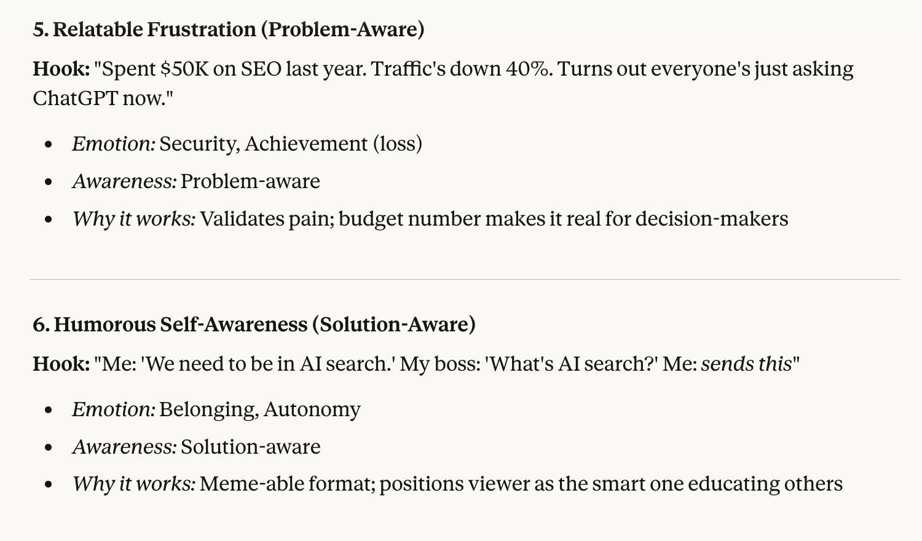This screenshot has height=541, width=922.
Task: Click "Emotion:" label before Security, Achievement
Action: click(114, 144)
